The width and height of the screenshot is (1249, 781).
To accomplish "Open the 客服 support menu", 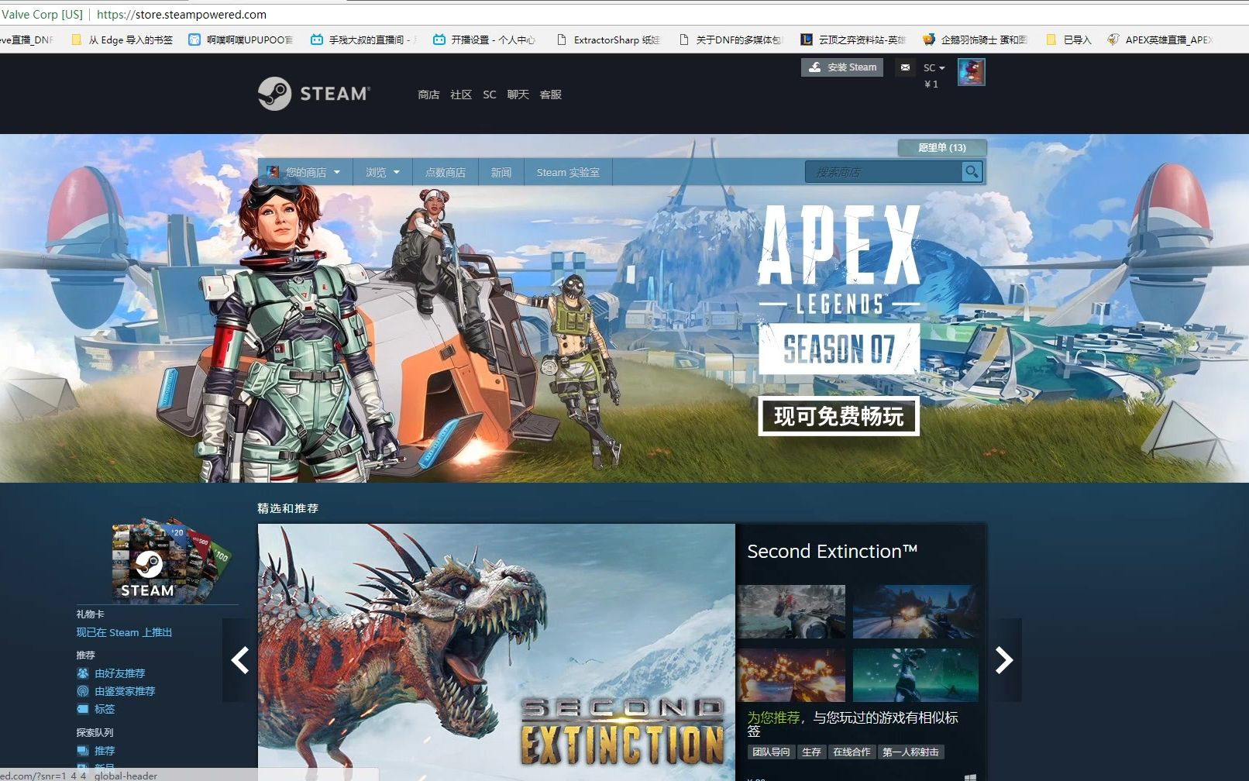I will pos(550,95).
